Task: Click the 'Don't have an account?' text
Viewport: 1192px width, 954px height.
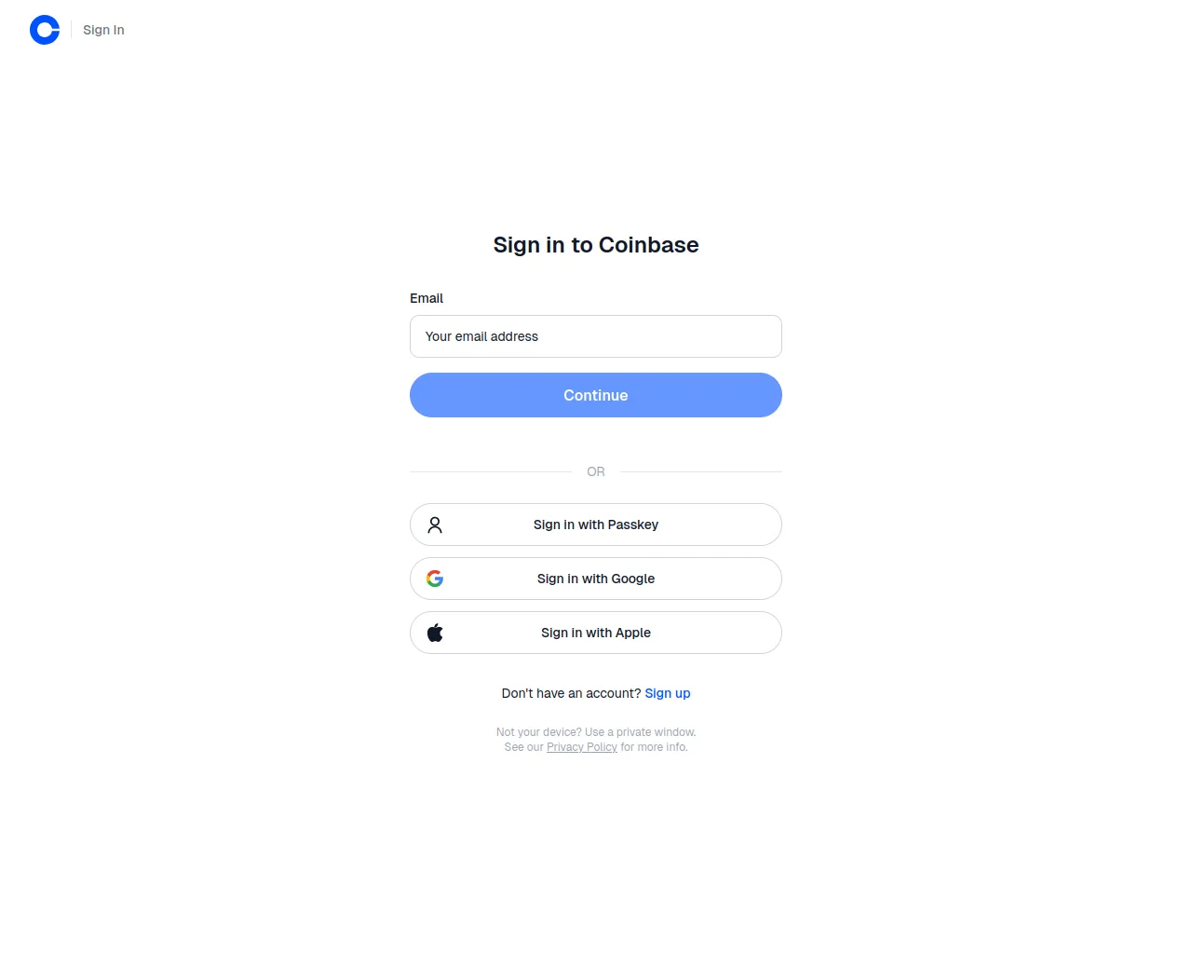Action: coord(571,694)
